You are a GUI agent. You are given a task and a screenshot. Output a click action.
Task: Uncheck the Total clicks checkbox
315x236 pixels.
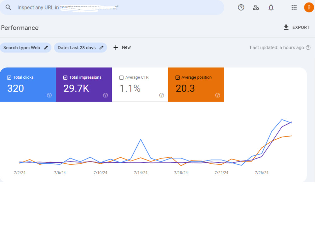9,77
